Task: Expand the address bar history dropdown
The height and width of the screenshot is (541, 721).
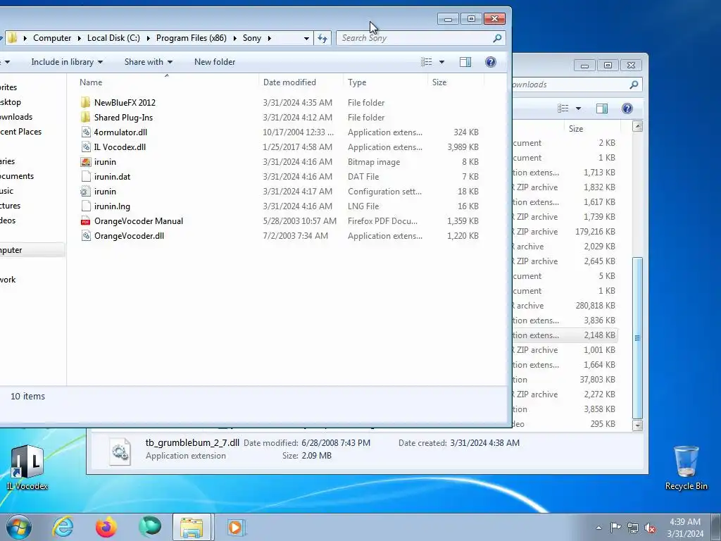Action: tap(306, 38)
